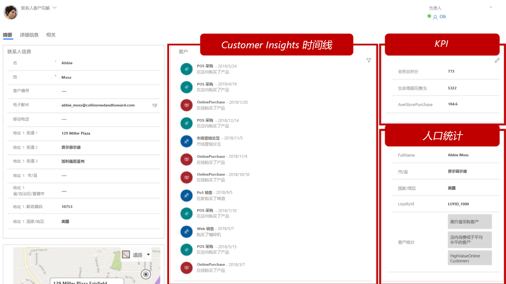
Task: Click the email address abbie_moss field
Action: 98,105
